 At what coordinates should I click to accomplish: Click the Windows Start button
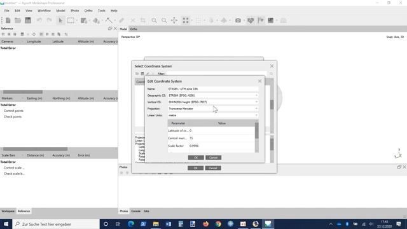[x=6, y=224]
